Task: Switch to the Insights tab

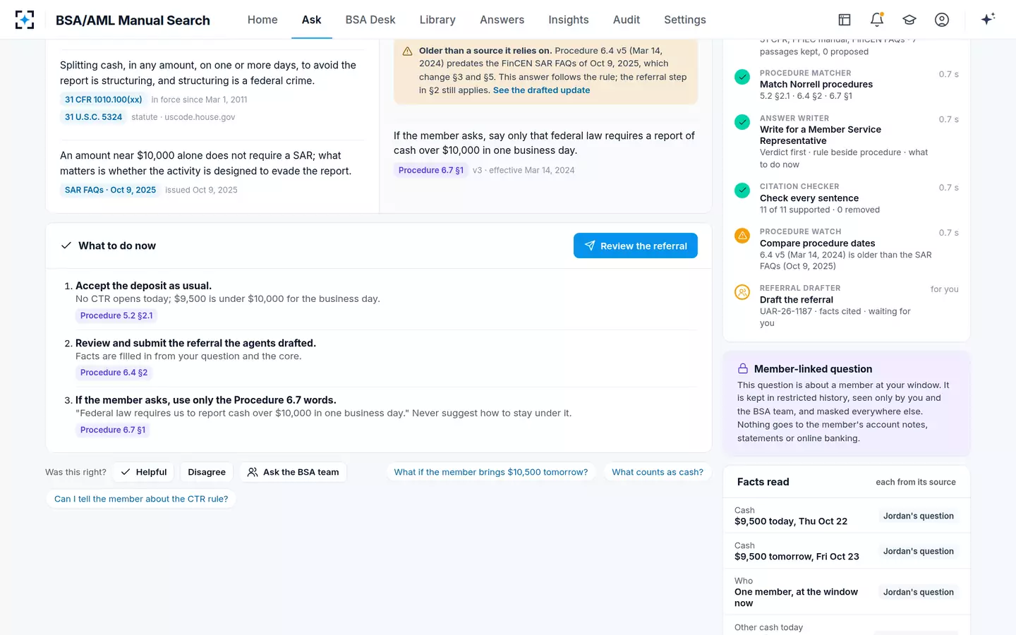Action: pos(569,20)
